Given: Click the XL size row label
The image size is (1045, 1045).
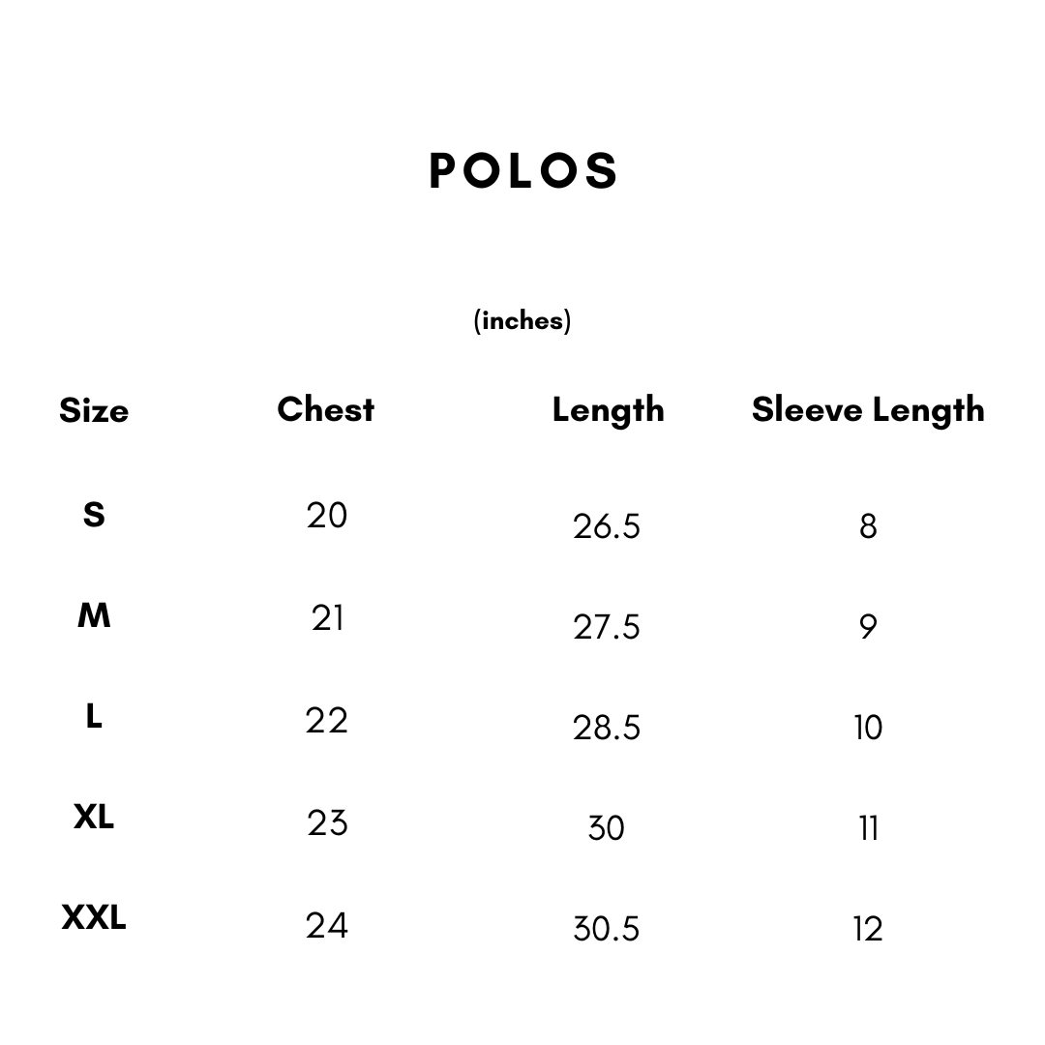Looking at the screenshot, I should (94, 818).
